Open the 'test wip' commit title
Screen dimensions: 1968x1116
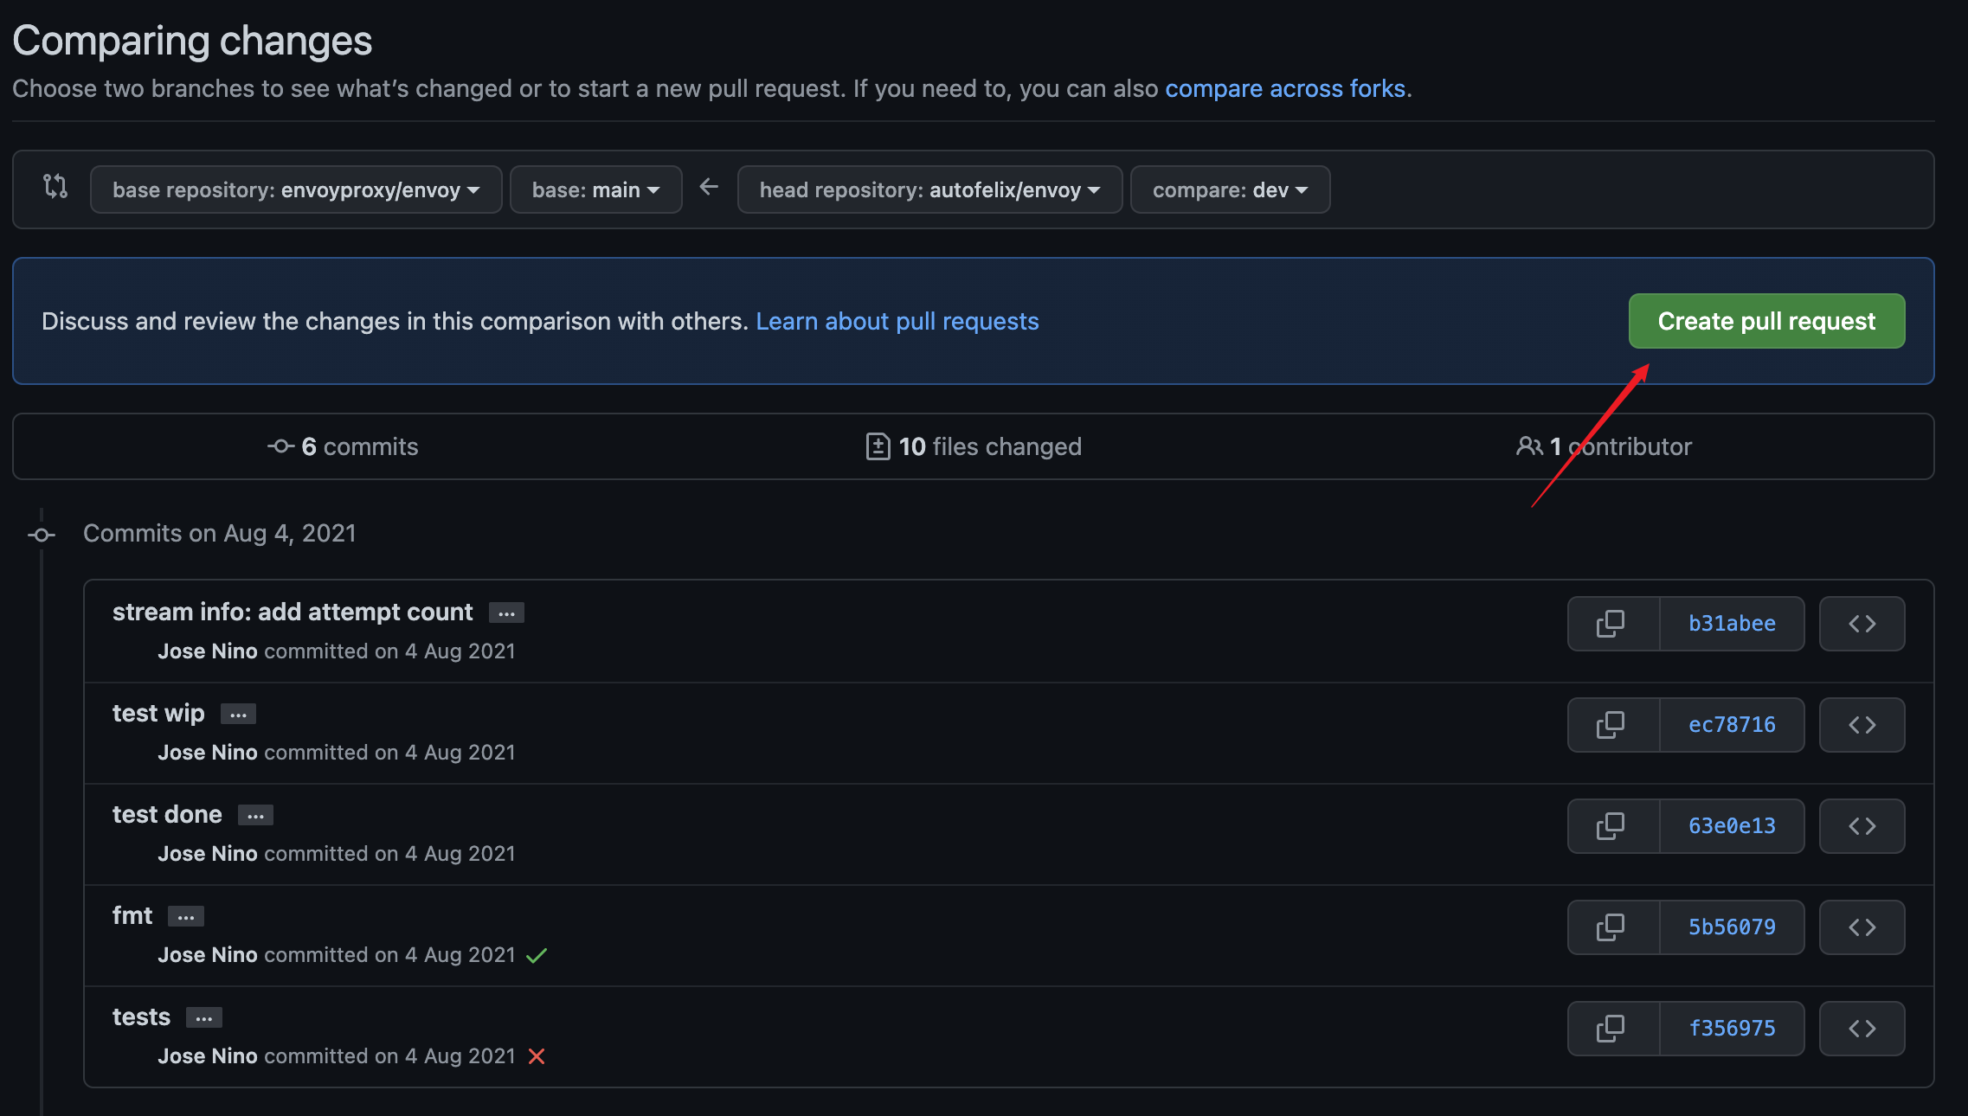point(158,714)
